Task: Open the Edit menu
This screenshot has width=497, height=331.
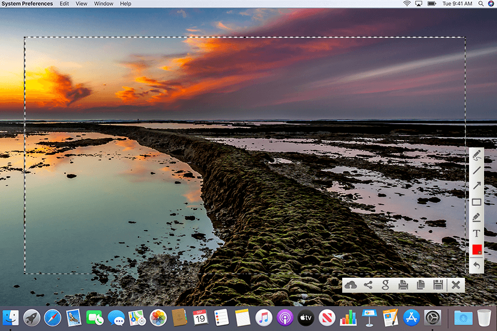Action: pyautogui.click(x=64, y=4)
